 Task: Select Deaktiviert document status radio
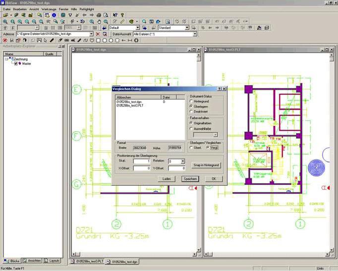click(191, 111)
